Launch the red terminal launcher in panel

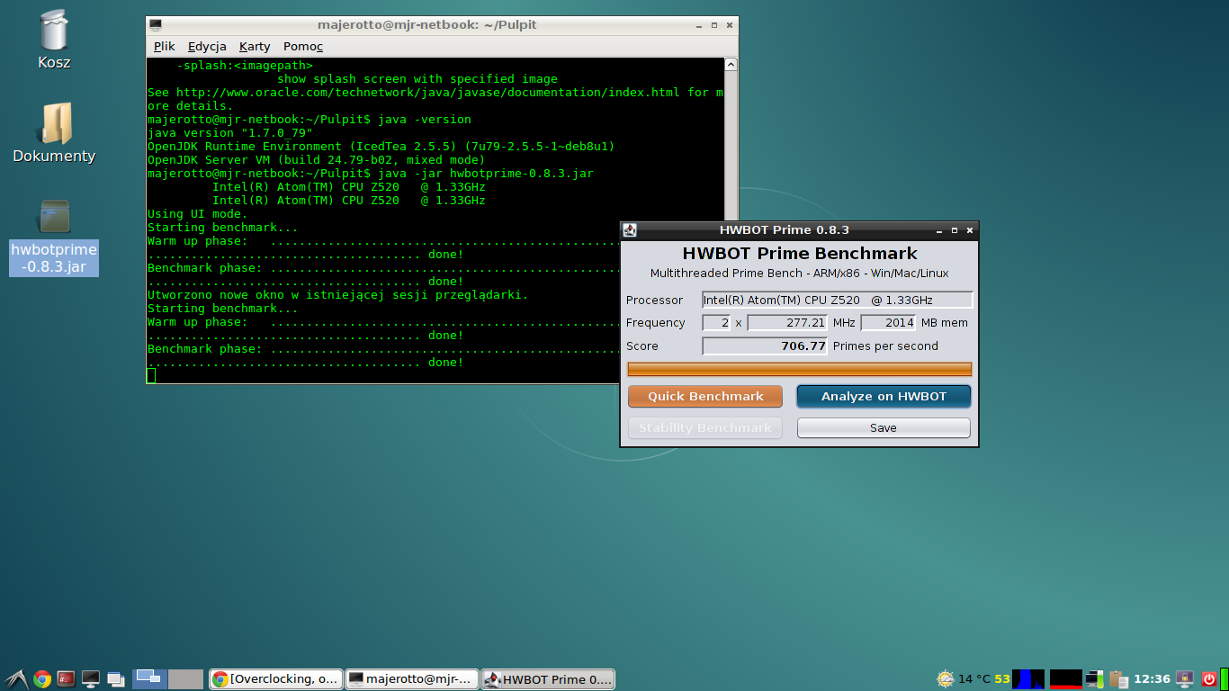tap(67, 679)
